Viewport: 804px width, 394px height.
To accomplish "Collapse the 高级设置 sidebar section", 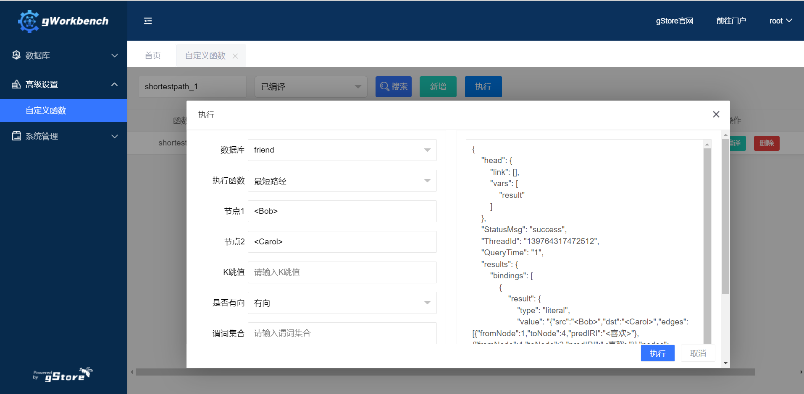I will 114,84.
